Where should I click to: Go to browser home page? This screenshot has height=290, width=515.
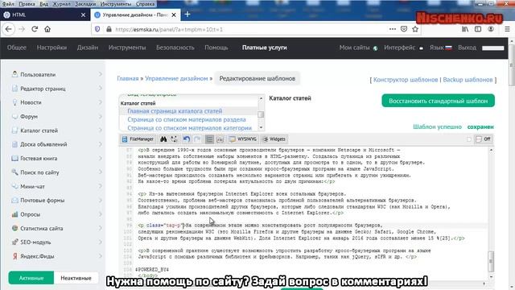47,29
